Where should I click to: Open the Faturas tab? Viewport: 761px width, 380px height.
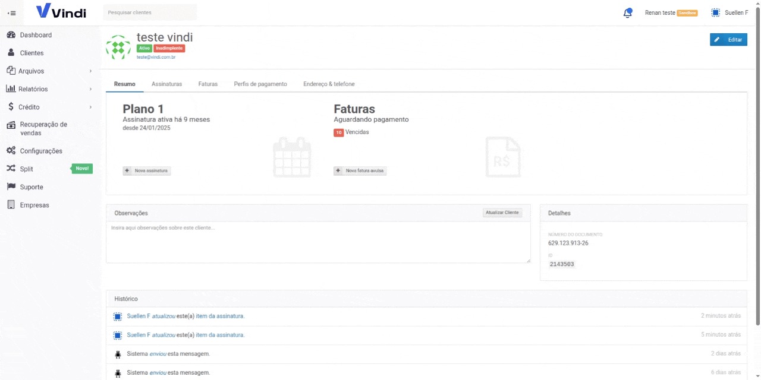click(207, 84)
